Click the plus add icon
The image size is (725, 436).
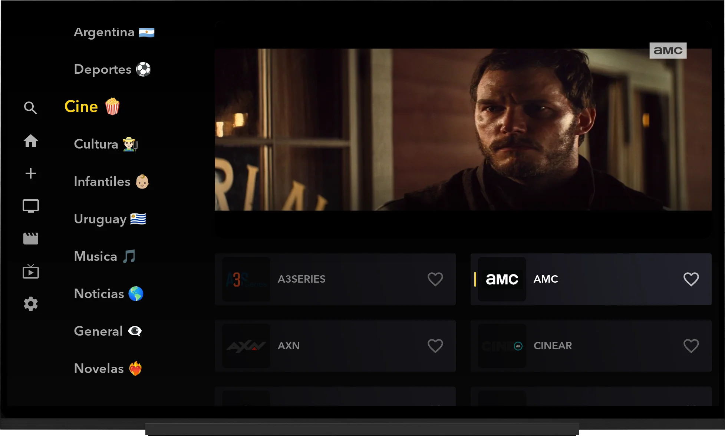pyautogui.click(x=31, y=173)
